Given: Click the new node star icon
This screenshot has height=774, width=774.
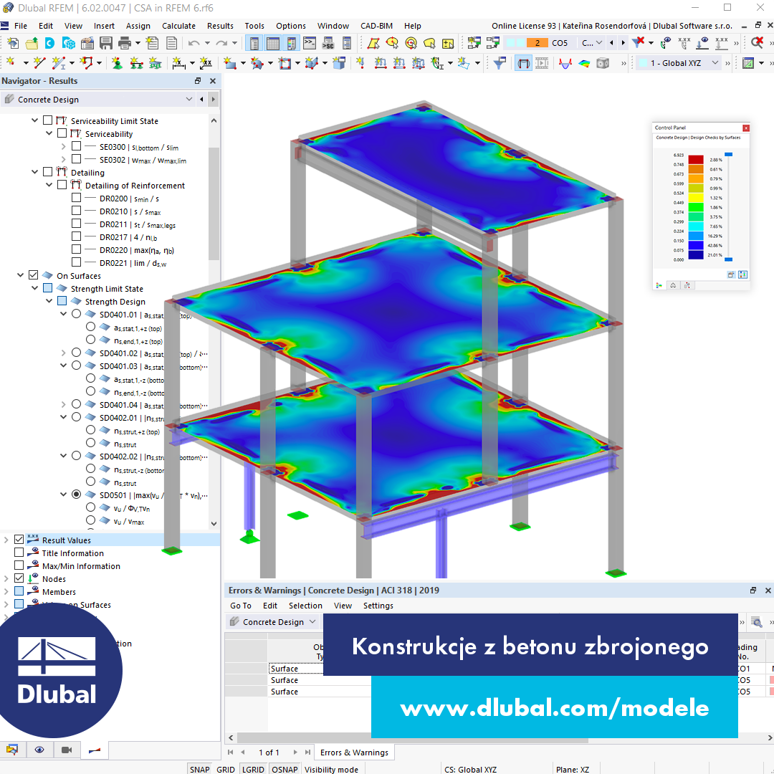Looking at the screenshot, I should click(10, 62).
